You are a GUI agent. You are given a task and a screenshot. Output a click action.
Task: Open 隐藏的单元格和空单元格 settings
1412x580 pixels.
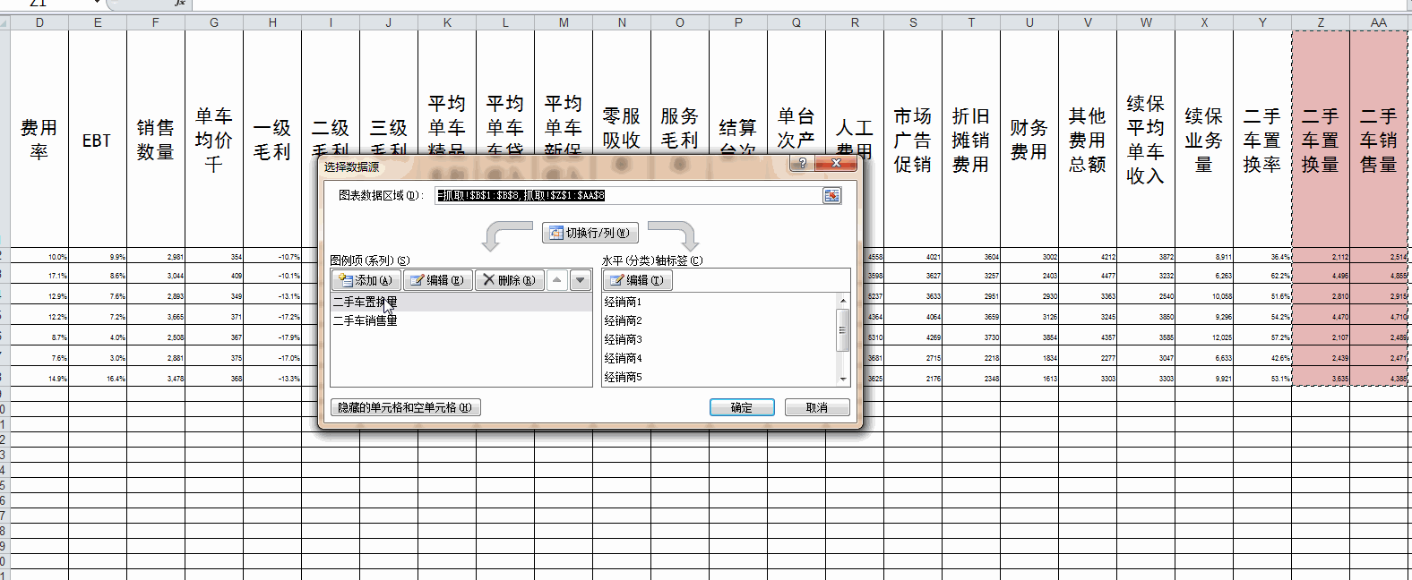[x=405, y=407]
